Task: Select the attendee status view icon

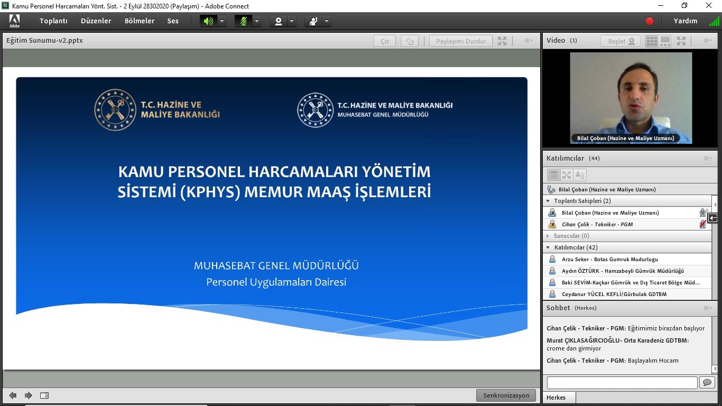Action: pyautogui.click(x=580, y=174)
